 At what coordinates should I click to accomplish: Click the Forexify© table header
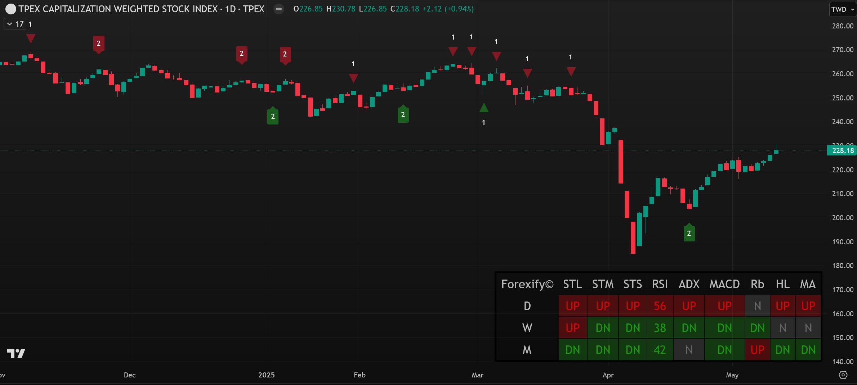[x=527, y=284]
